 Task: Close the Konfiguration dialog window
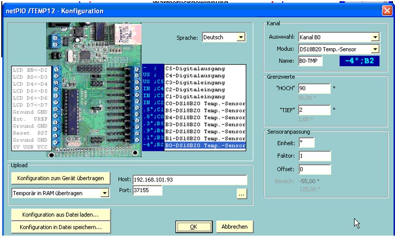tap(387, 11)
